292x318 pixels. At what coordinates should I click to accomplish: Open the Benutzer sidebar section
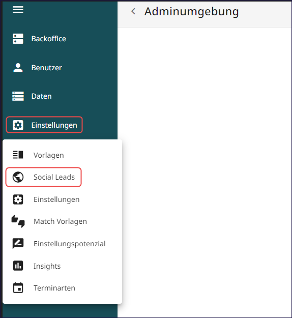(x=47, y=68)
